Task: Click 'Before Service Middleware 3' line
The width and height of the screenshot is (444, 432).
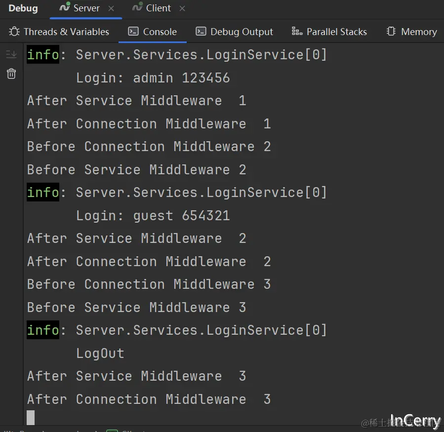Action: (x=137, y=307)
